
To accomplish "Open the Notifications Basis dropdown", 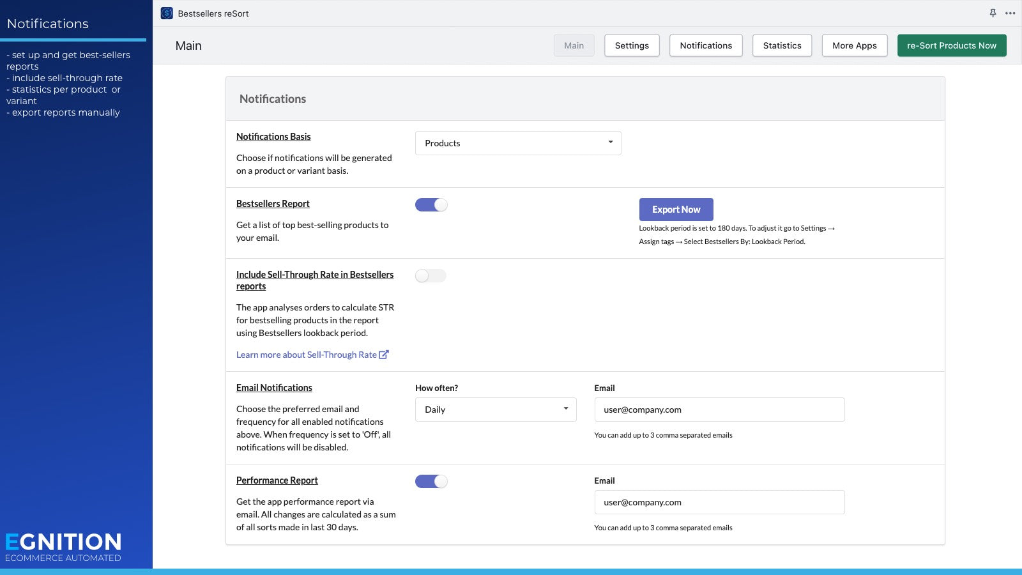I will pos(517,142).
